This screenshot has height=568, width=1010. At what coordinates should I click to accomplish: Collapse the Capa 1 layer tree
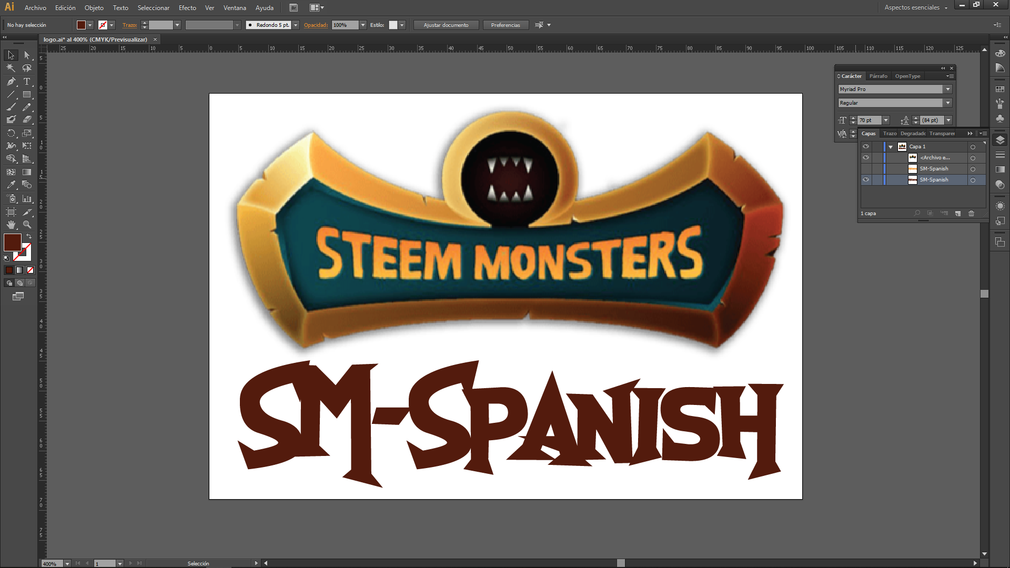pyautogui.click(x=891, y=147)
